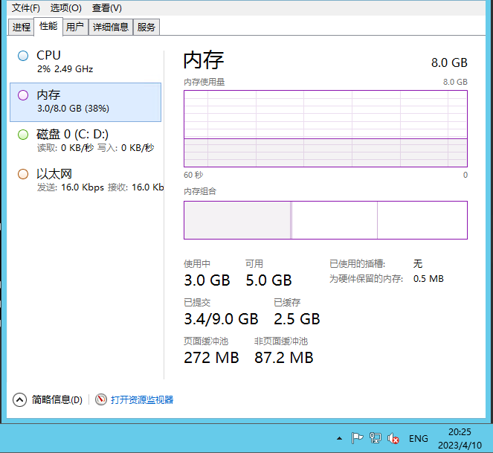Open the ENG input language switcher

(x=419, y=438)
